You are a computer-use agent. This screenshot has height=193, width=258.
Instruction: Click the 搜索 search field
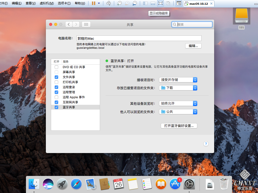coord(194,24)
